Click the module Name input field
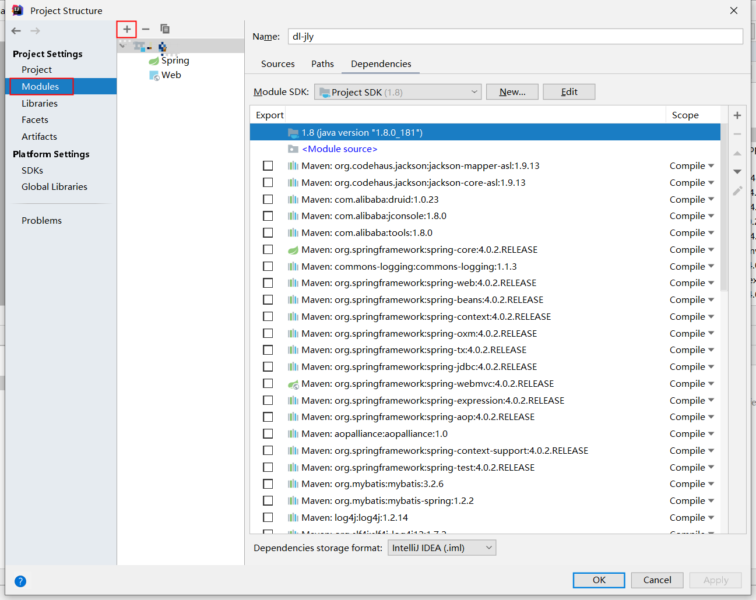Viewport: 756px width, 600px height. coord(515,37)
